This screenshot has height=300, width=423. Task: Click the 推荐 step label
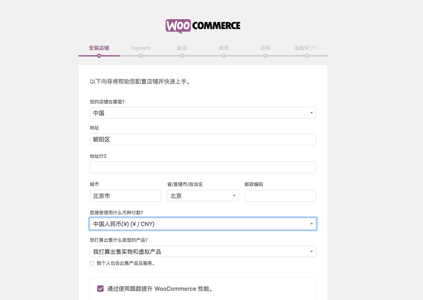point(224,48)
